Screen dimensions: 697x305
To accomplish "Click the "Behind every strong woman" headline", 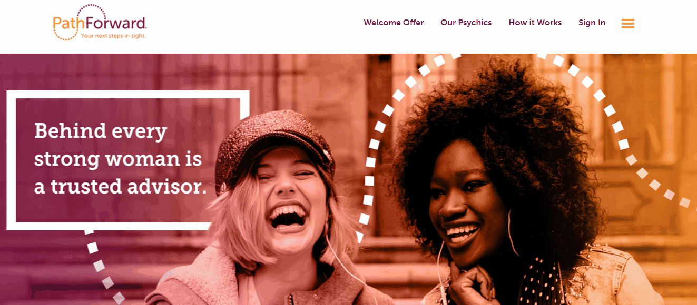I will pyautogui.click(x=121, y=158).
